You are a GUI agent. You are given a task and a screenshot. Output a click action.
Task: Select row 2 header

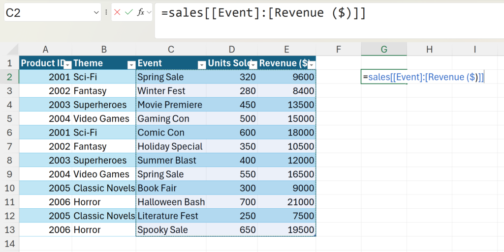[x=9, y=77]
